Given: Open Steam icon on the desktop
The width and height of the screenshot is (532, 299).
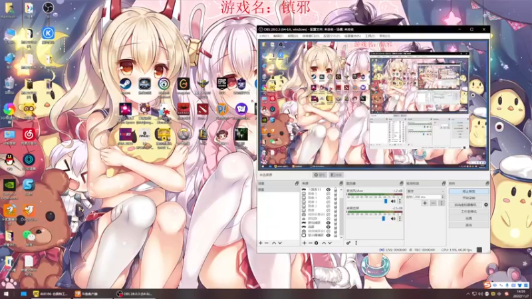Looking at the screenshot, I should pyautogui.click(x=125, y=85).
